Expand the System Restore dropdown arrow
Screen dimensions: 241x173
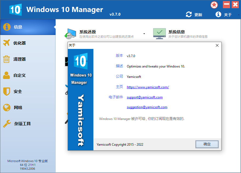[x=144, y=34]
